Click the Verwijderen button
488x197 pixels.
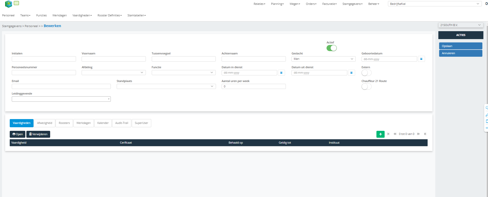[38, 134]
